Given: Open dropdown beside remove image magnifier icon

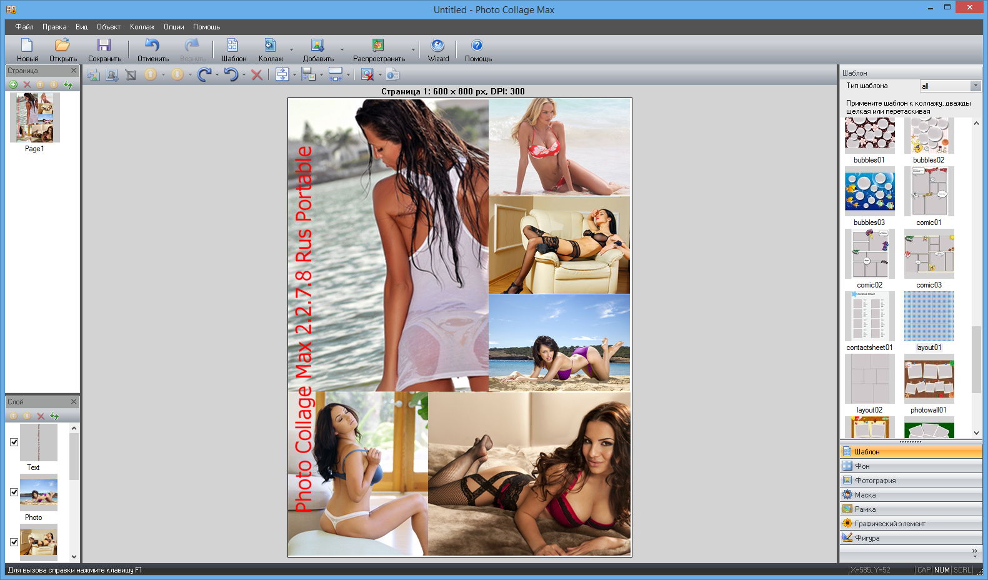Looking at the screenshot, I should point(380,75).
